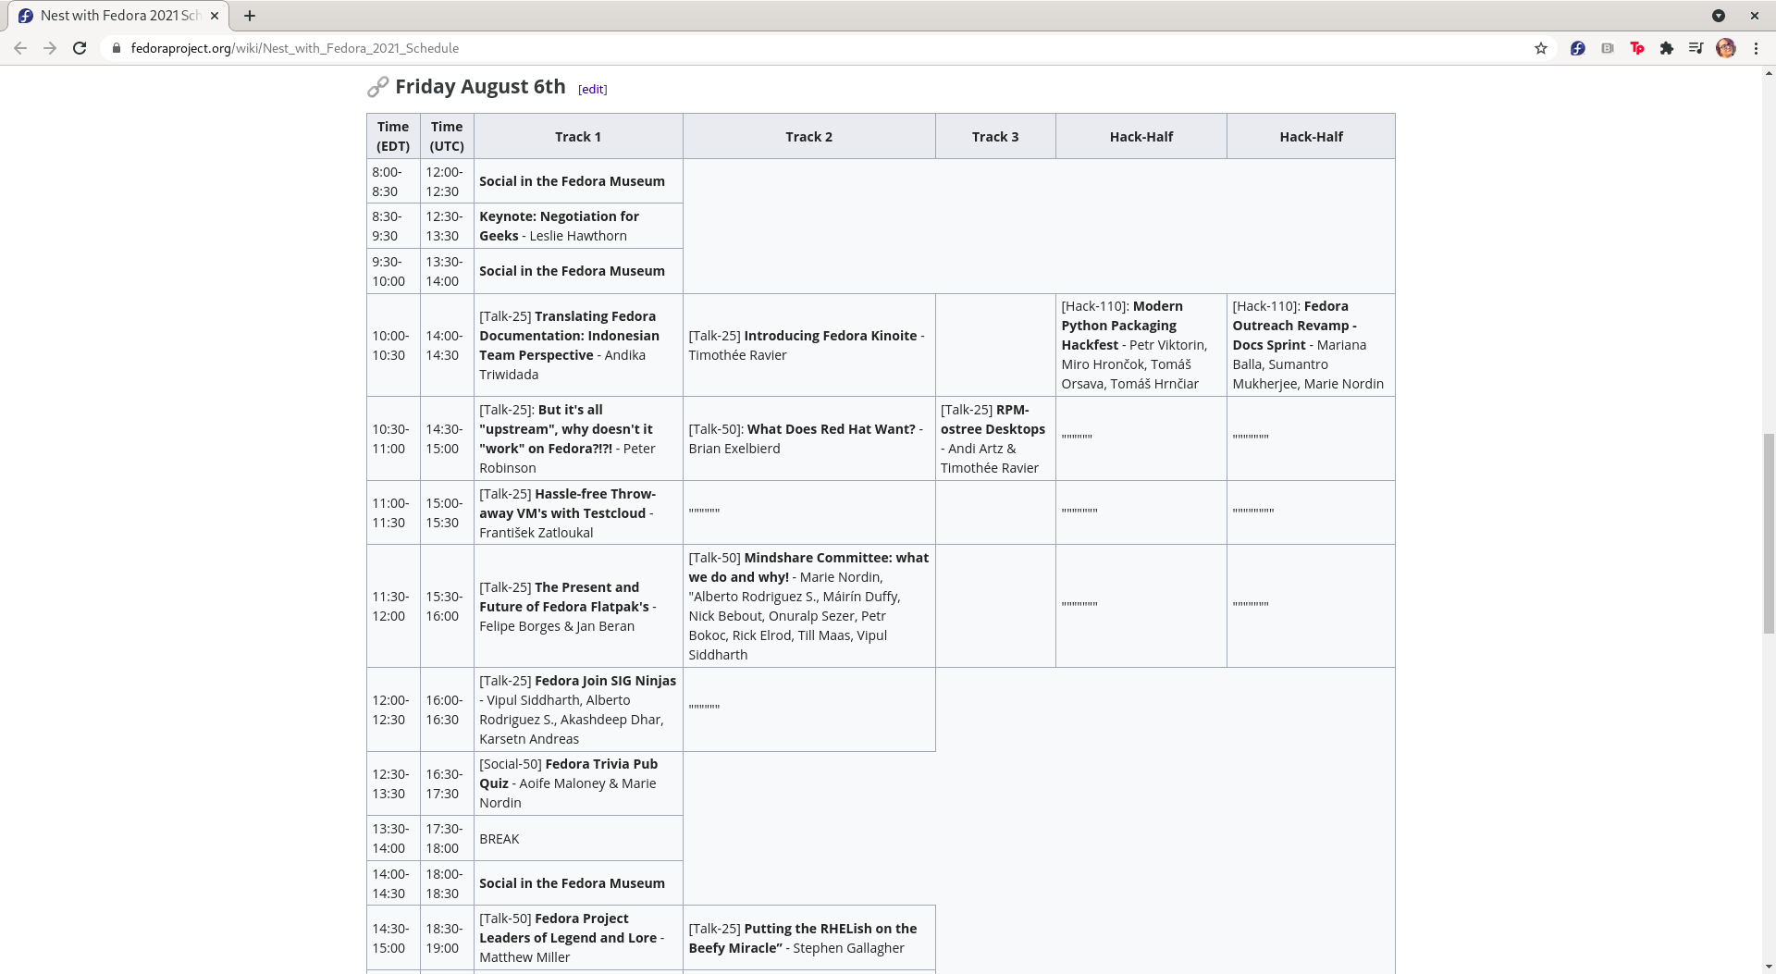Click Present and Future of Fedora Flatpak's
This screenshot has width=1776, height=974.
pos(578,607)
